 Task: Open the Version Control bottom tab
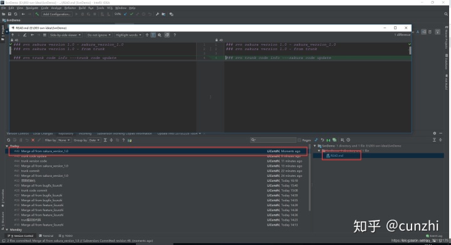(21, 236)
